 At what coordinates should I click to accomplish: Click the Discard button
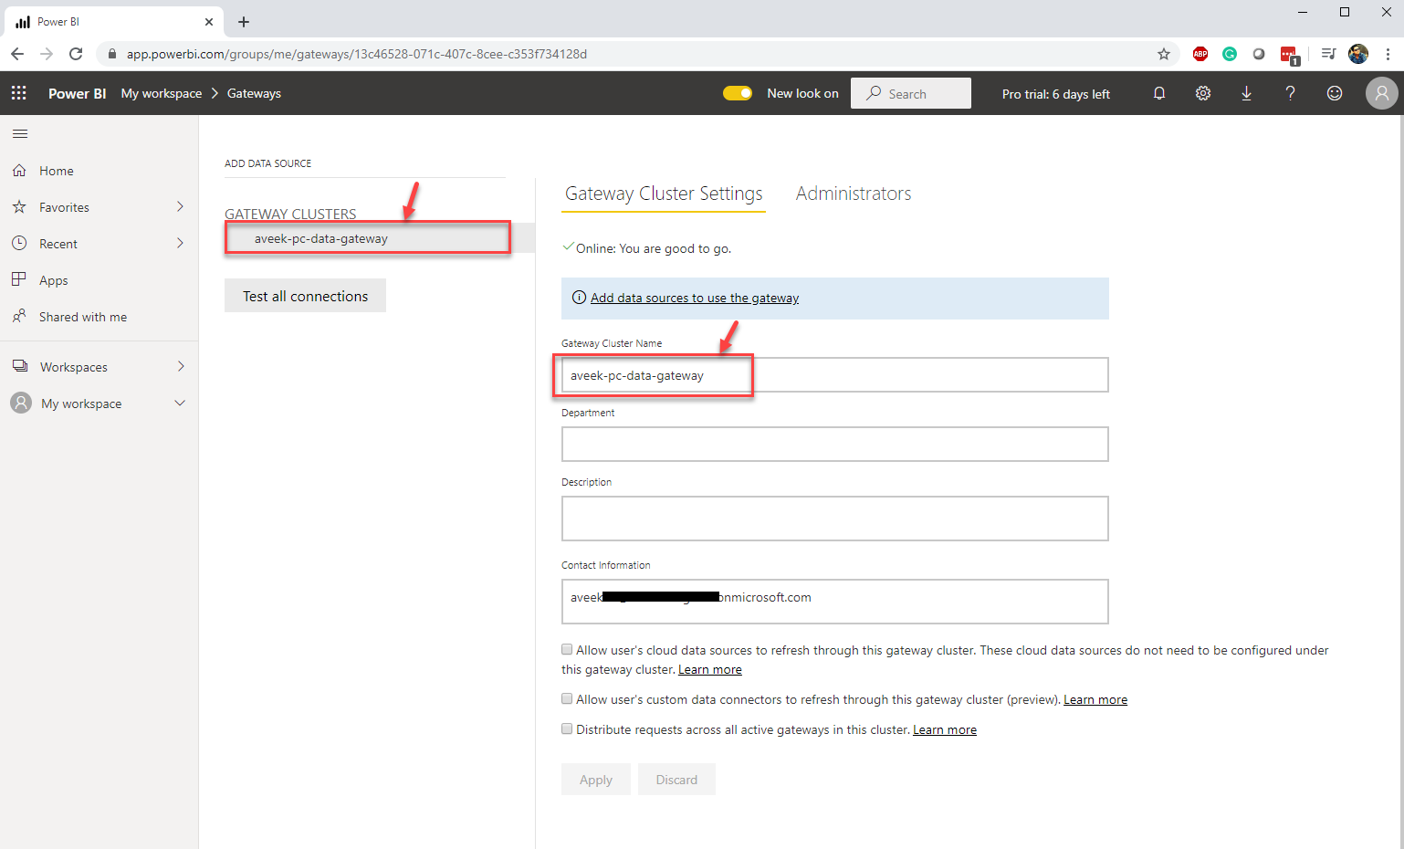click(676, 780)
